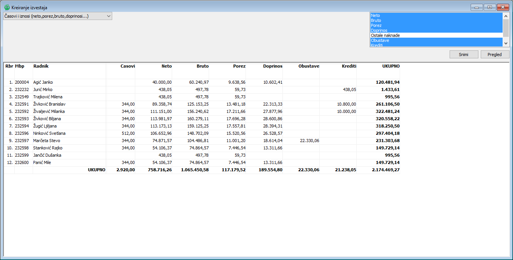Select the row for Agić Janko

click(43, 82)
